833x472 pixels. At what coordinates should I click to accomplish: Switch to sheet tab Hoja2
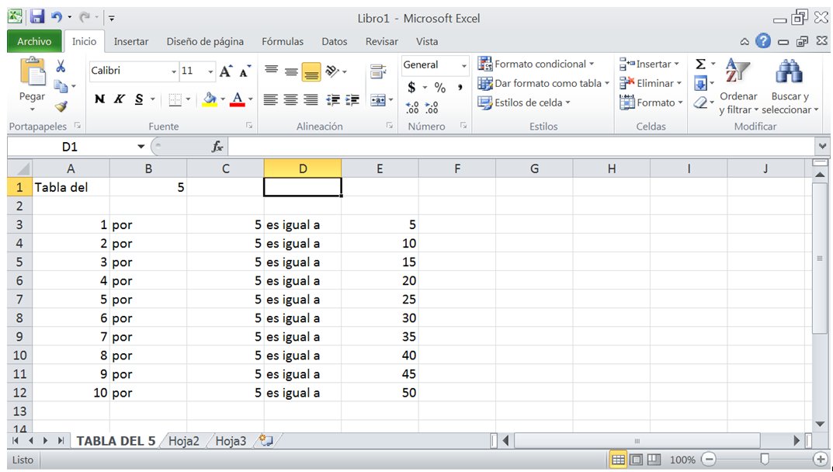[184, 441]
